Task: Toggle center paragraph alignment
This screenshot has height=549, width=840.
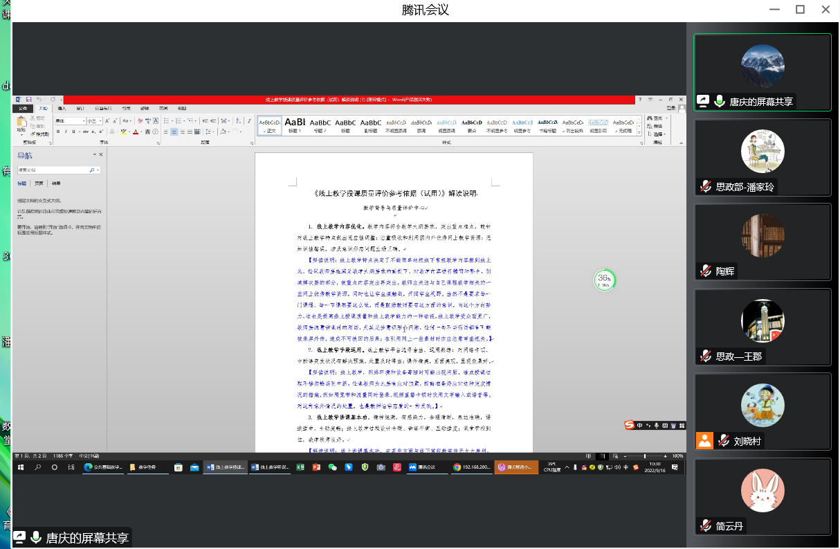Action: point(174,132)
